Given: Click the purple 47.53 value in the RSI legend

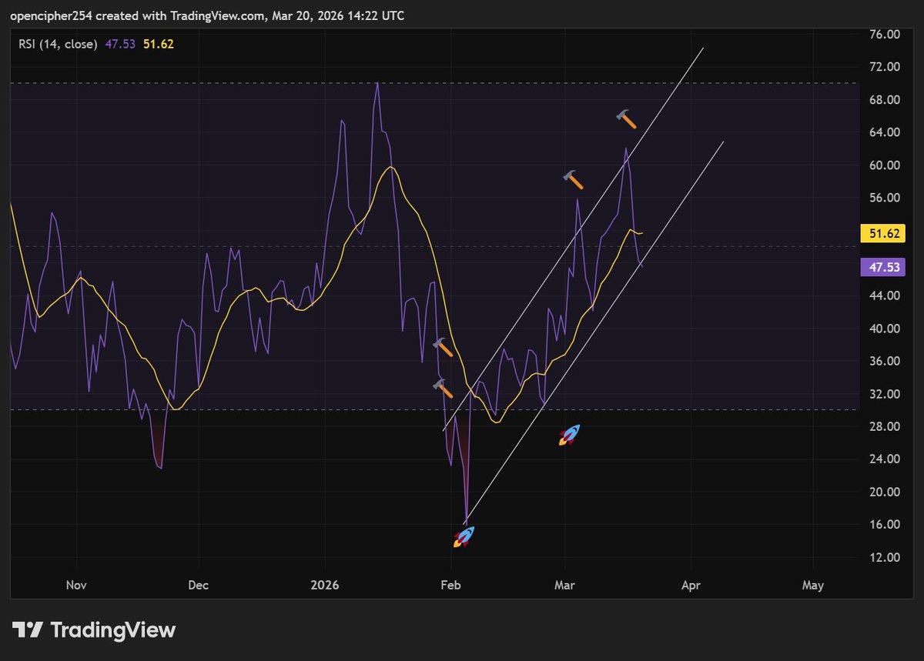Looking at the screenshot, I should click(x=121, y=44).
